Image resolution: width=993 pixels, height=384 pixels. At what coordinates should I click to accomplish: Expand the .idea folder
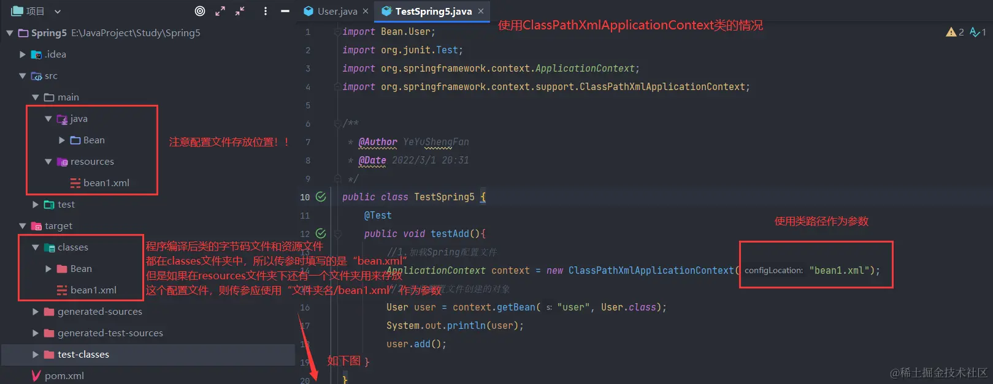23,55
